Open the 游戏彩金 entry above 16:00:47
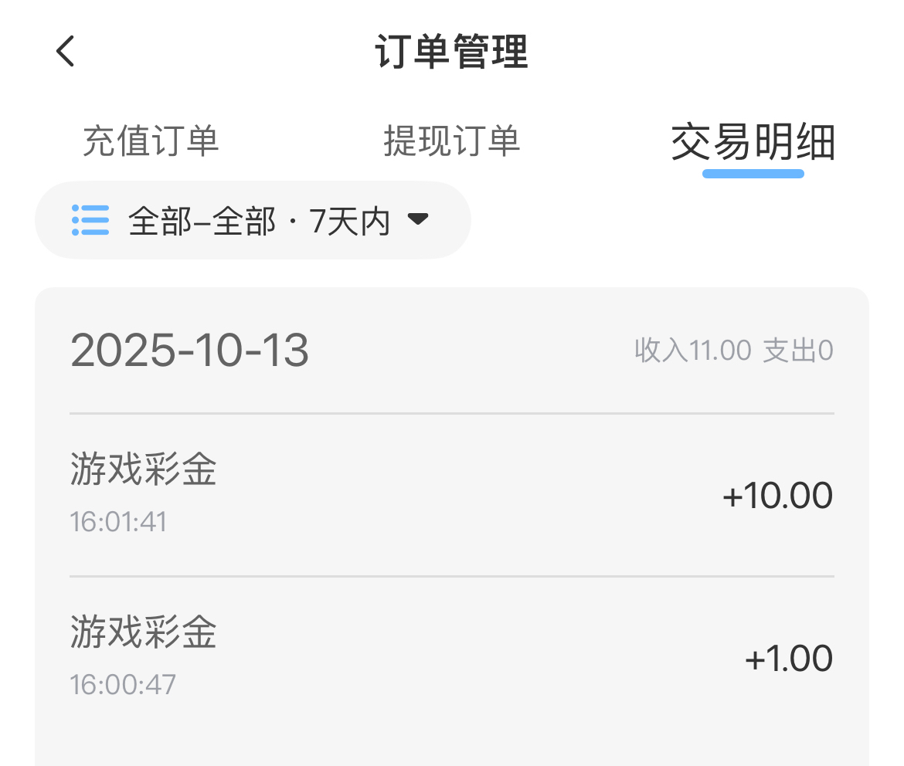The height and width of the screenshot is (766, 904). coord(144,631)
